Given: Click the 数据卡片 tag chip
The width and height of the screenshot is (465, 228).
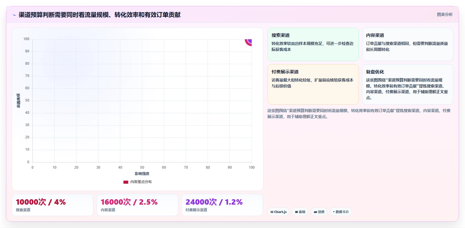Looking at the screenshot, I should (x=341, y=212).
